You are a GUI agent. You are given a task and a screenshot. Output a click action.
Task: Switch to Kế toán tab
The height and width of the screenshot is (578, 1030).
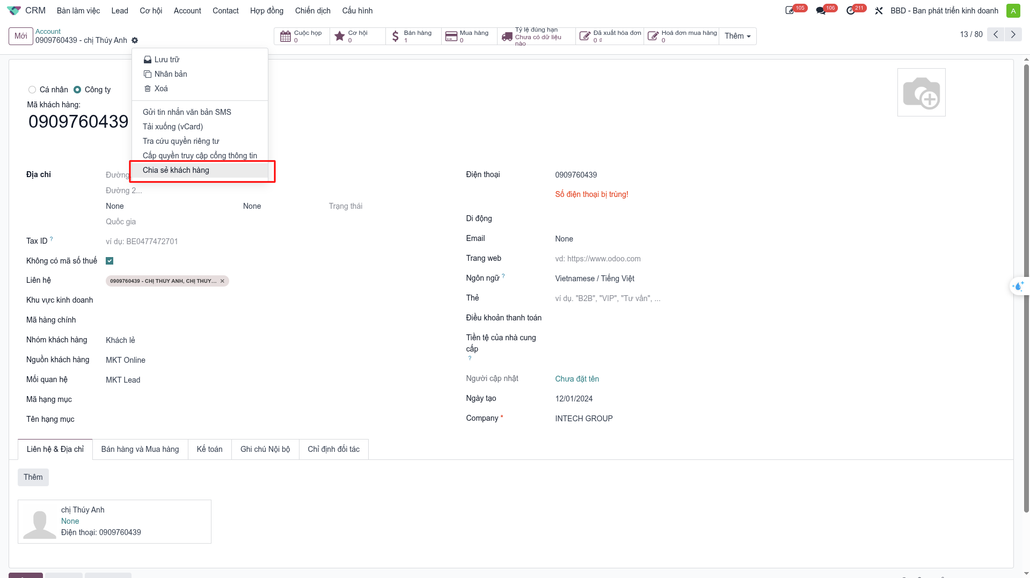[209, 449]
